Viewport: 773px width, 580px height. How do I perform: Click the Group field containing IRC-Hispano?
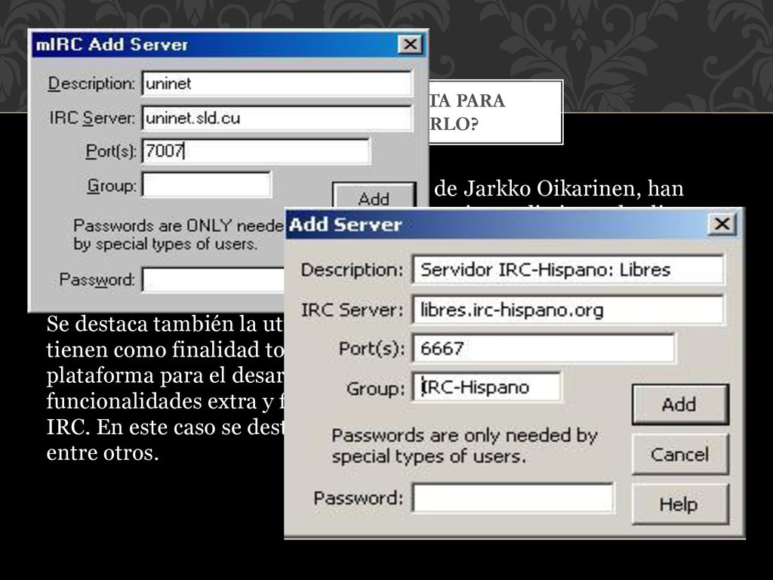(x=486, y=387)
